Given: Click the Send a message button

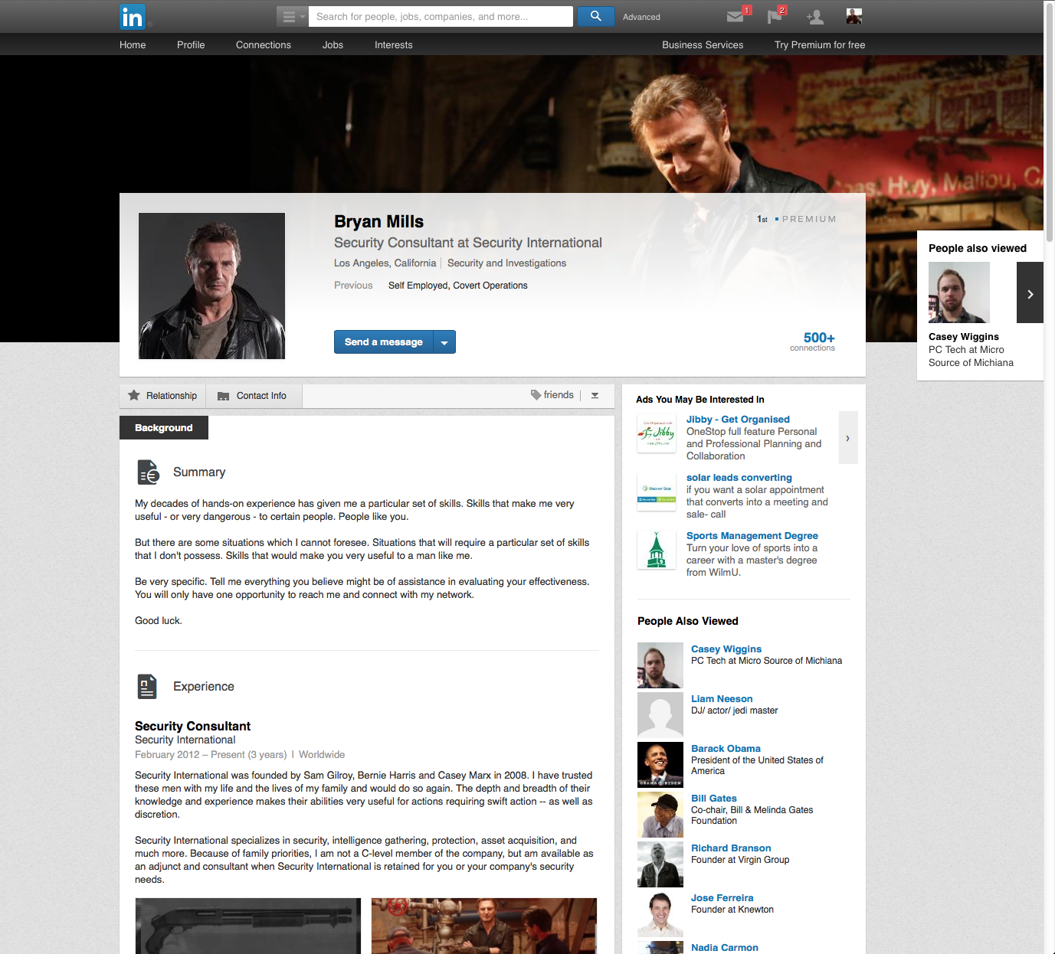Looking at the screenshot, I should click(x=384, y=342).
